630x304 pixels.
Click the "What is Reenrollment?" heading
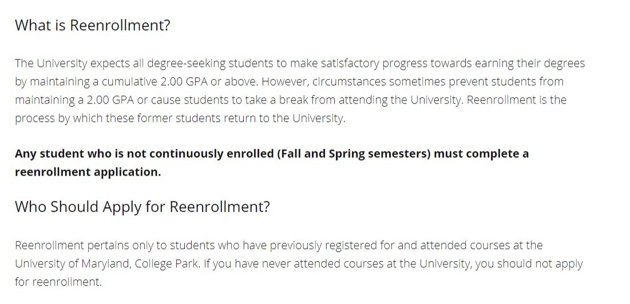[92, 26]
